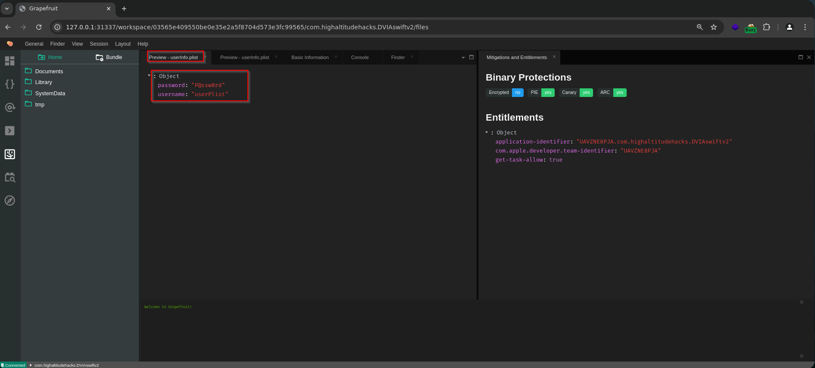Open the curly braces classes icon

pyautogui.click(x=9, y=84)
